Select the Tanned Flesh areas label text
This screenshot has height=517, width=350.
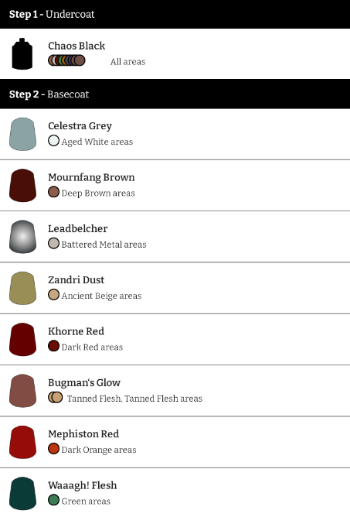point(134,399)
